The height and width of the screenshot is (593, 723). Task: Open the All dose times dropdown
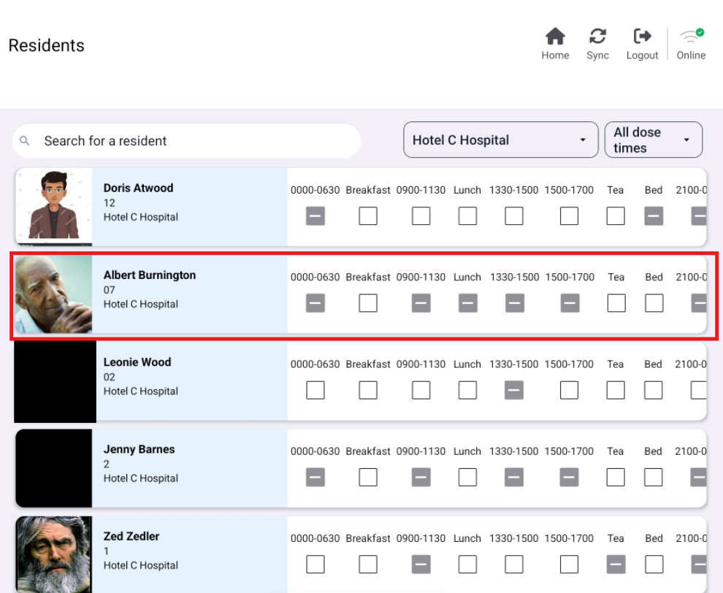coord(653,140)
